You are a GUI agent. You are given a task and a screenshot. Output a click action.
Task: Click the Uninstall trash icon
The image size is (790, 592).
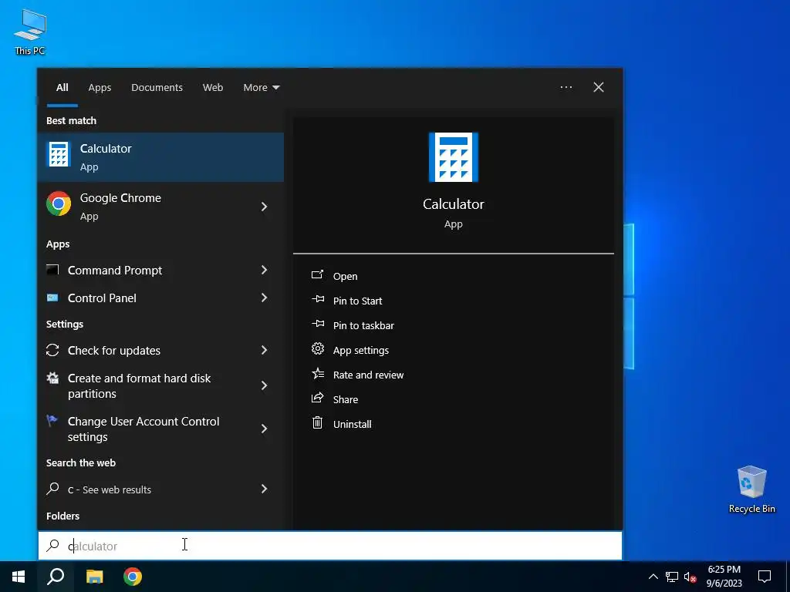coord(317,422)
